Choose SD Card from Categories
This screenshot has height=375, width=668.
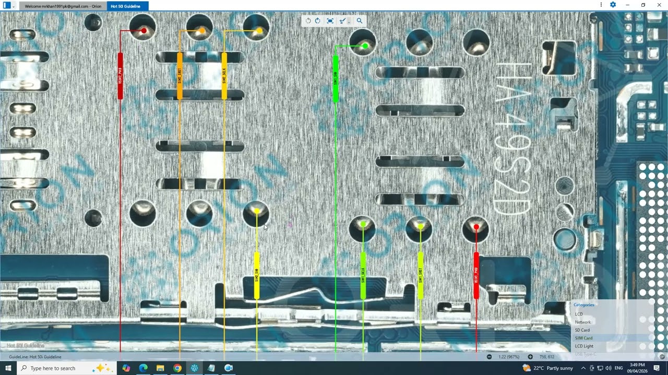coord(582,330)
